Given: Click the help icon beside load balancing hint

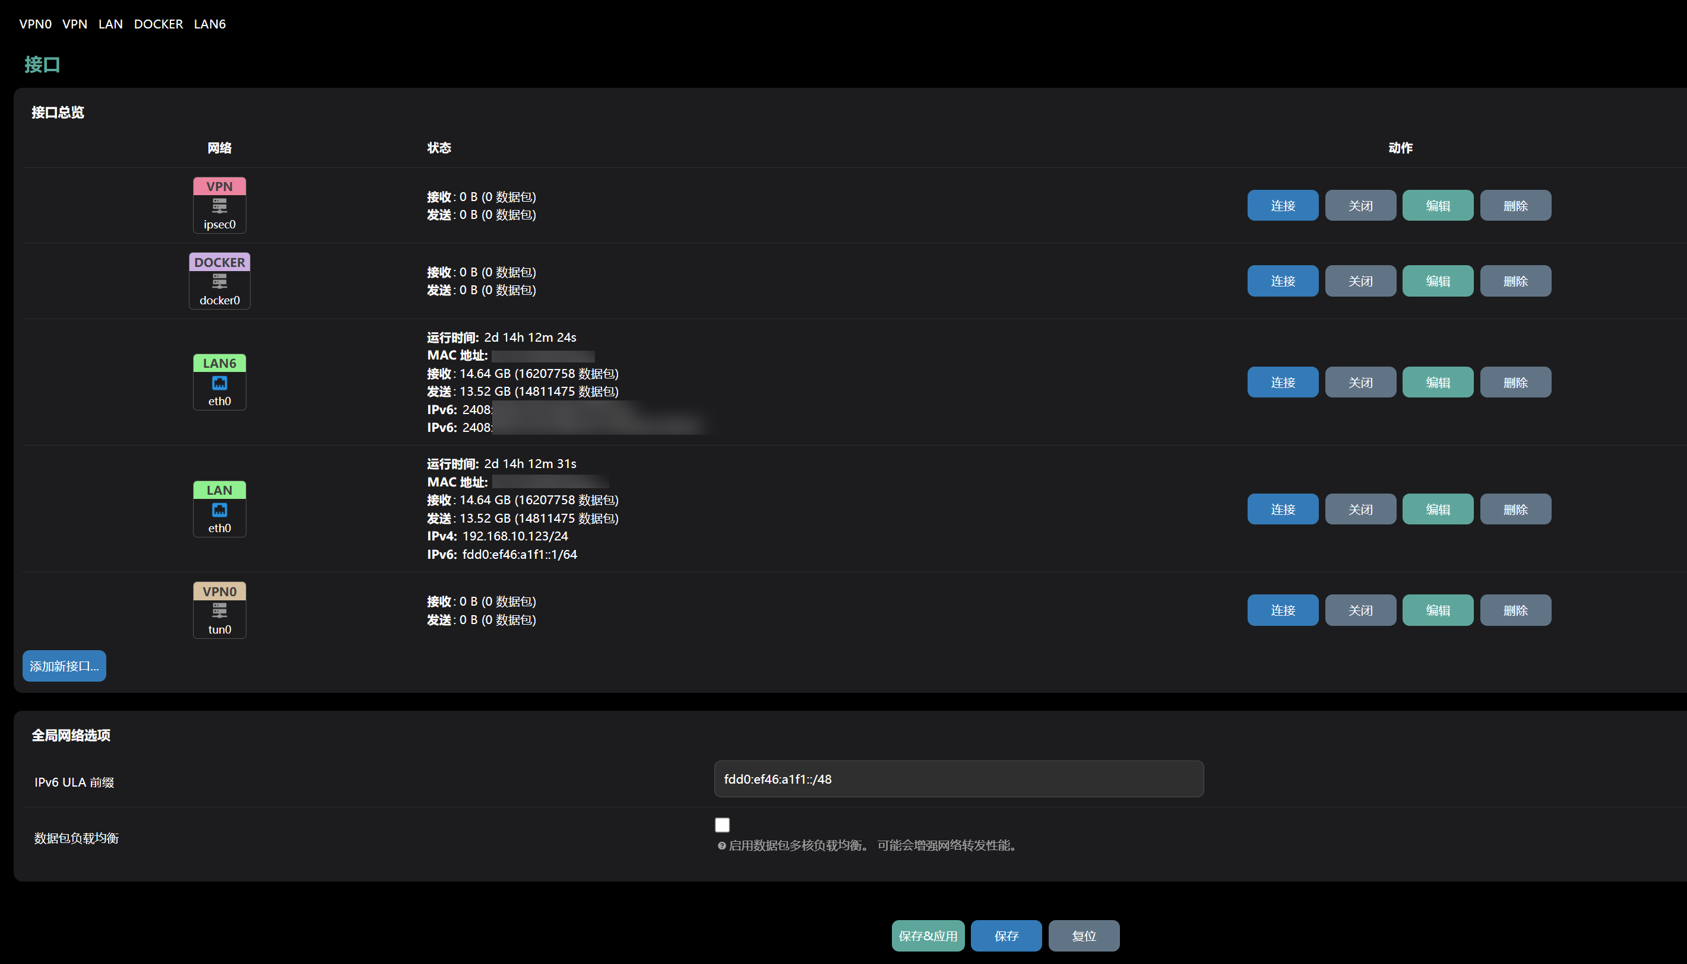Looking at the screenshot, I should pyautogui.click(x=721, y=845).
